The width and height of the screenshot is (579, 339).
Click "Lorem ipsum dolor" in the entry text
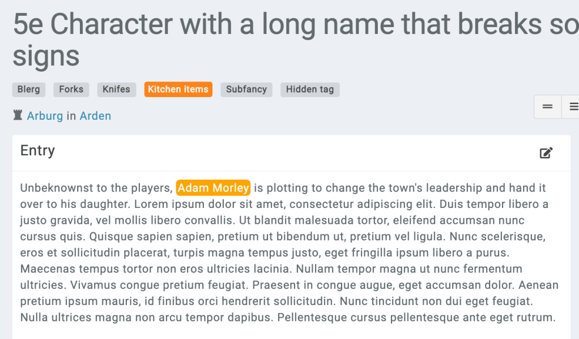point(174,204)
